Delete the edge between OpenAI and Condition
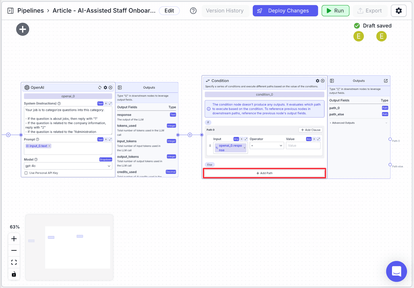The height and width of the screenshot is (288, 414). click(x=190, y=135)
